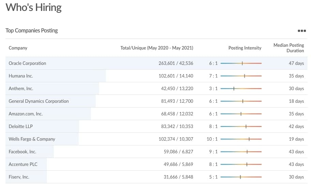The width and height of the screenshot is (311, 184).
Task: Select the Facebook, Inc. company name
Action: [23, 152]
